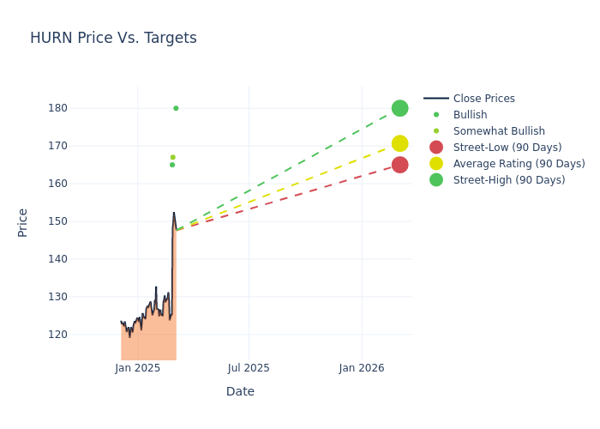Click the red Street-Low target marker

click(399, 165)
